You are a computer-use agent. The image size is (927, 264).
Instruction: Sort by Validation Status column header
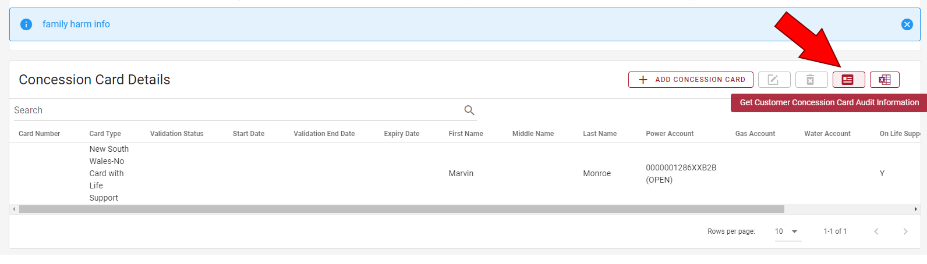pos(176,134)
